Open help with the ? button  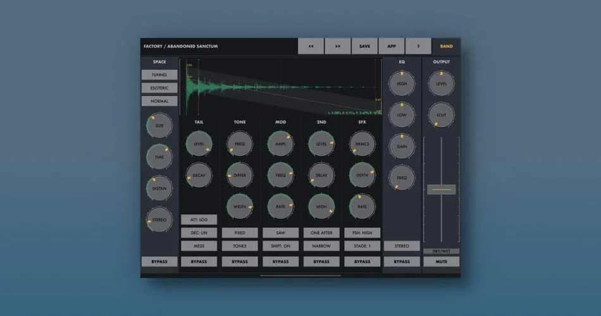pos(418,46)
